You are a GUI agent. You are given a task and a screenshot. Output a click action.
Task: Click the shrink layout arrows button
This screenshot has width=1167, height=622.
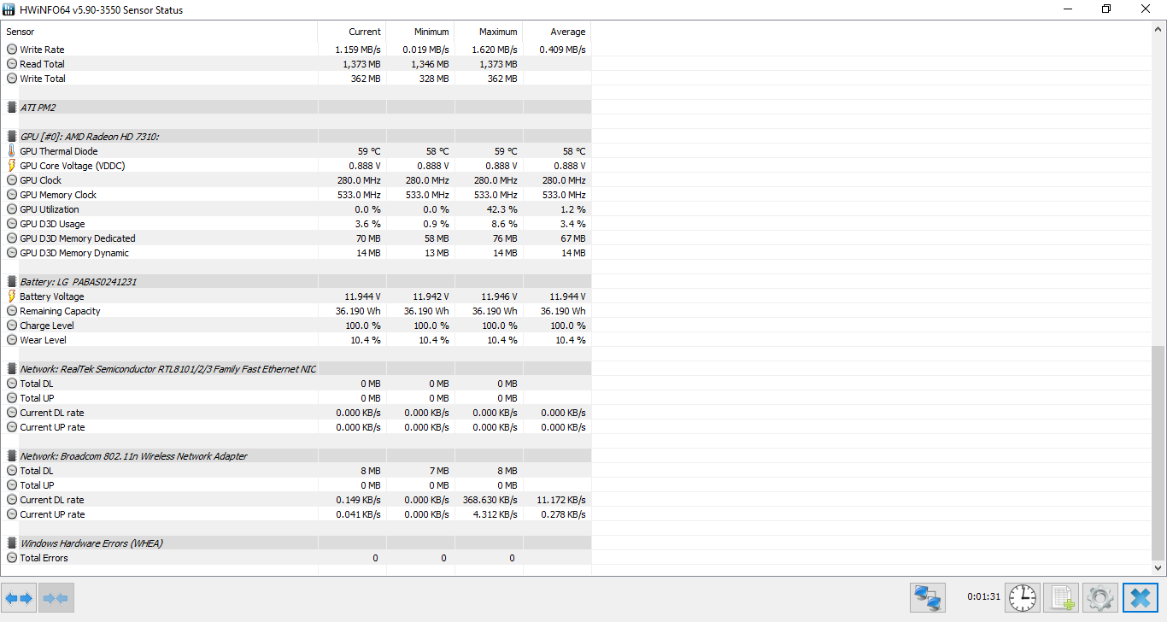[x=56, y=598]
